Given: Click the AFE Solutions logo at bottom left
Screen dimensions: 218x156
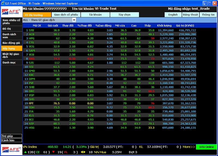Looking at the screenshot, I should [x=11, y=150].
